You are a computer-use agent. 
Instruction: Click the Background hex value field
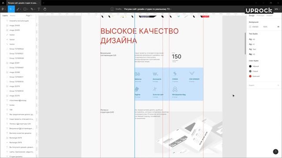click(255, 27)
